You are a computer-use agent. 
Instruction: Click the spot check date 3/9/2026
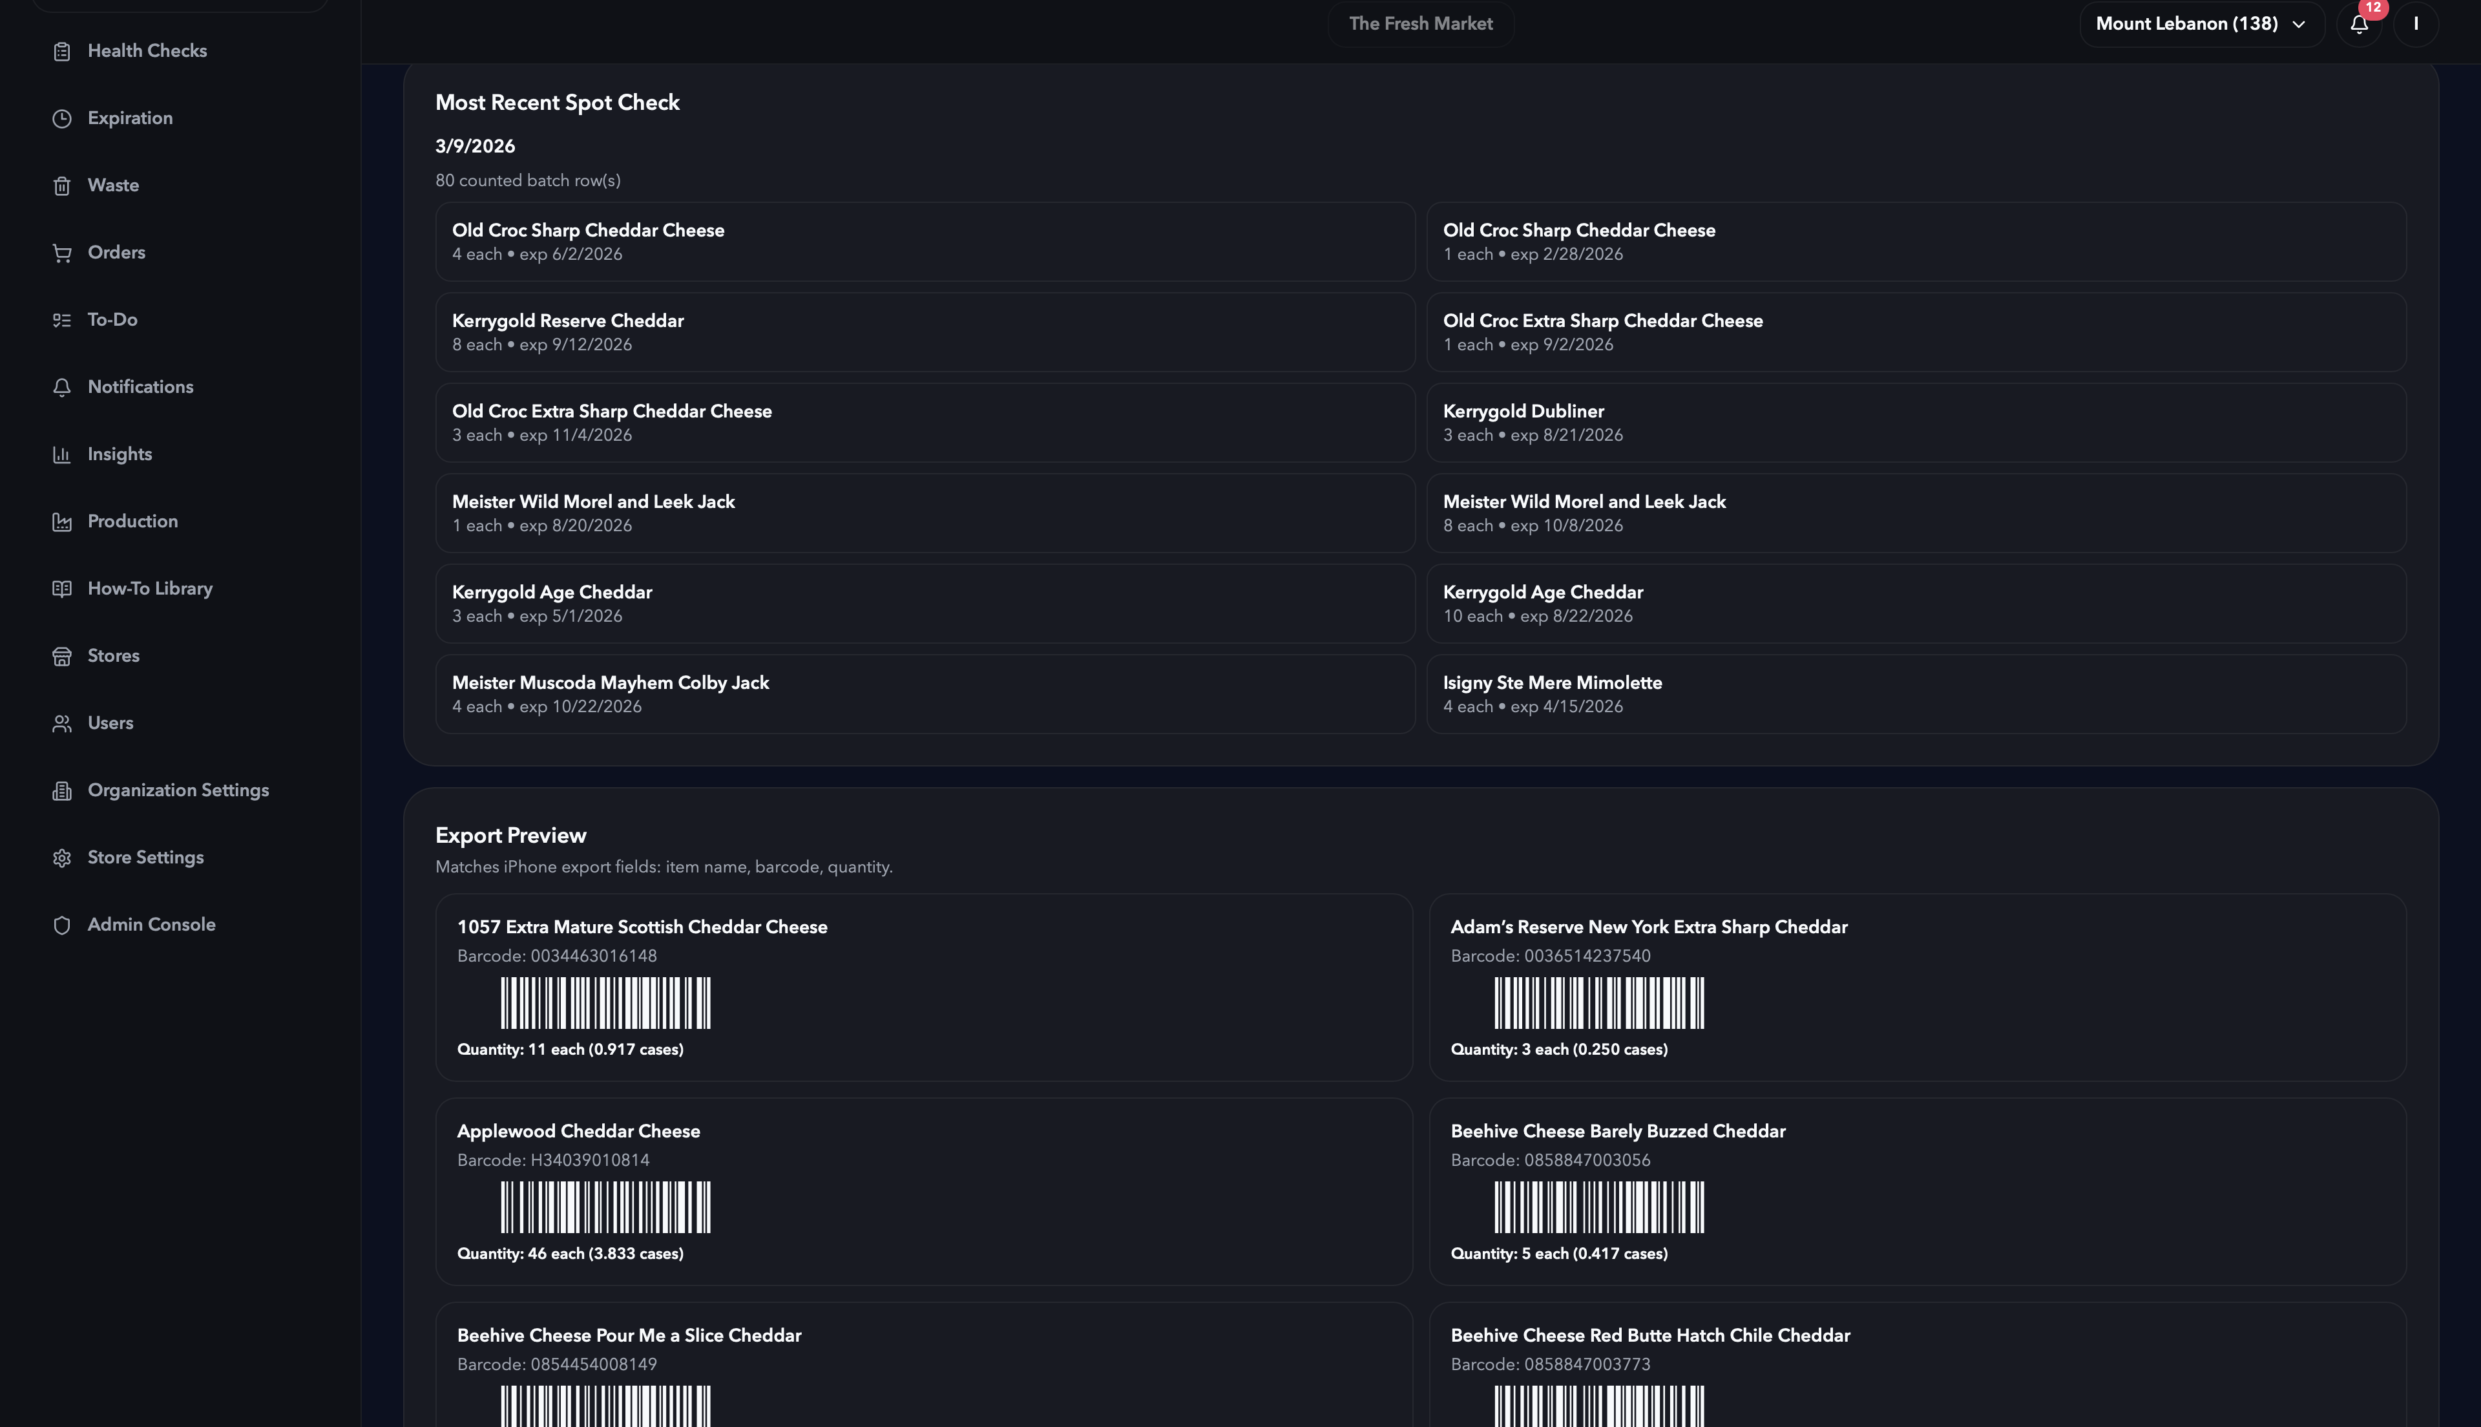pyautogui.click(x=475, y=147)
